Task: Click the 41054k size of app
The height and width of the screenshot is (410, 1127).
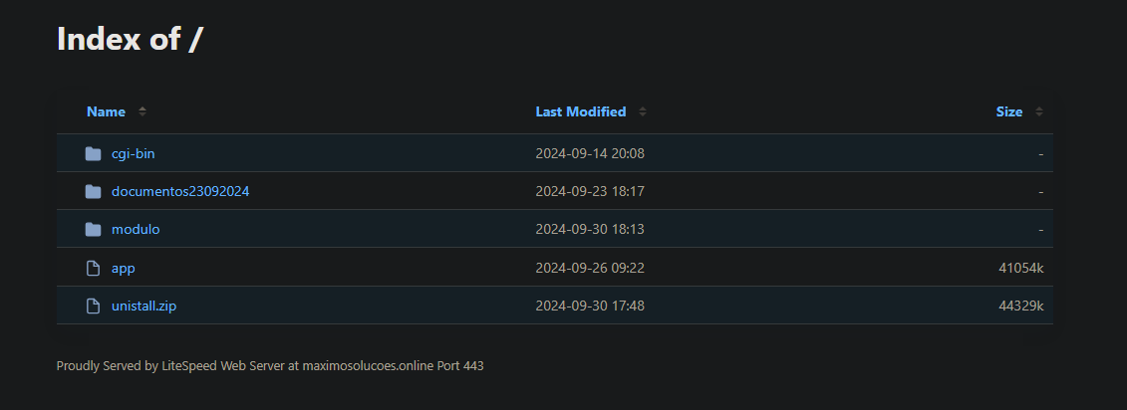Action: pyautogui.click(x=1020, y=268)
